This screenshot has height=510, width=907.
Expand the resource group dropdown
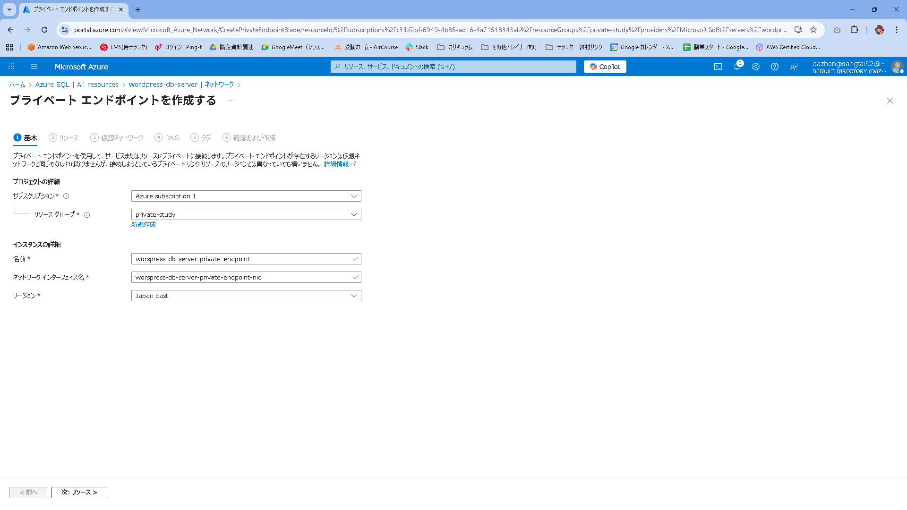click(x=246, y=214)
